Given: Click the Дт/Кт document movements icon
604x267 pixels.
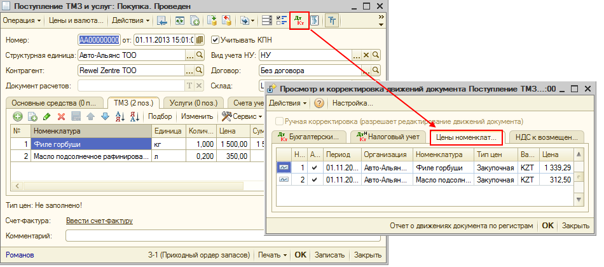Looking at the screenshot, I should 299,20.
